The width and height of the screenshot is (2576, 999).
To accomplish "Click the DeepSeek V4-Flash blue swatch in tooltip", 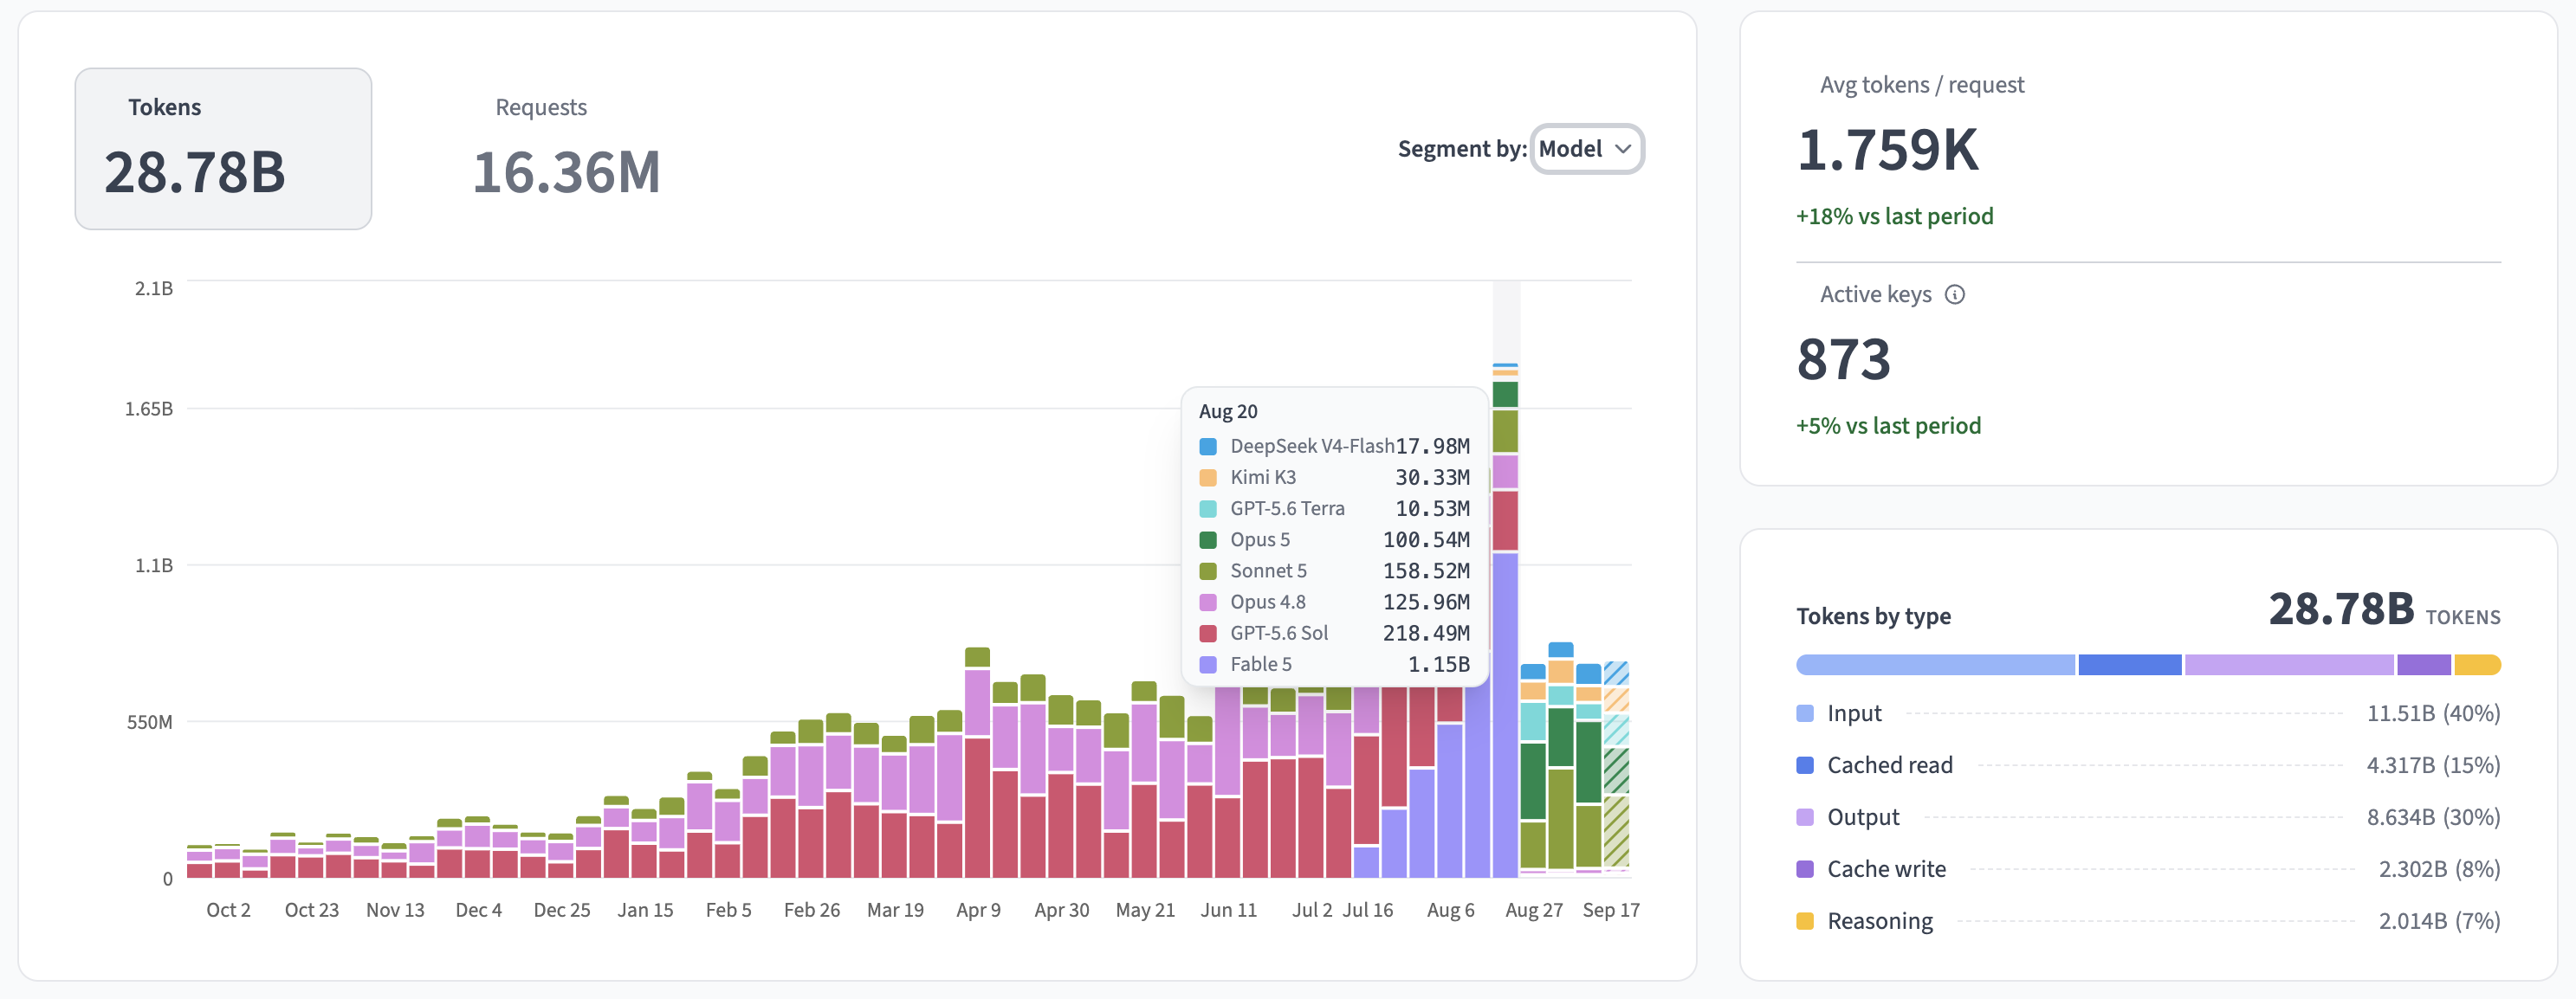I will [1208, 447].
